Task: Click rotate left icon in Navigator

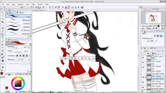Action: 154,28
